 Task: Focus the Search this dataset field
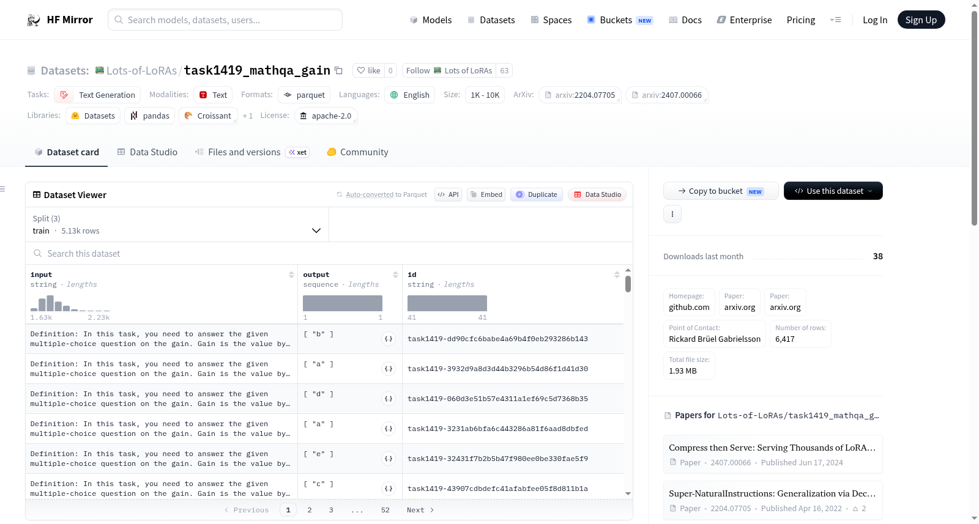329,253
